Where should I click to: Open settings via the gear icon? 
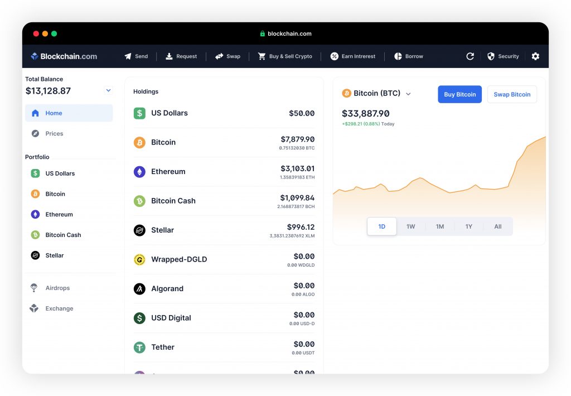click(x=535, y=56)
